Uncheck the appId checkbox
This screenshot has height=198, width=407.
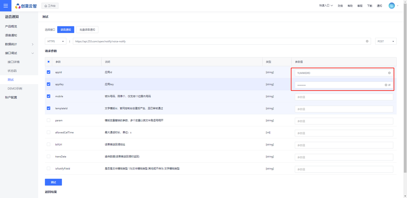pyautogui.click(x=48, y=72)
